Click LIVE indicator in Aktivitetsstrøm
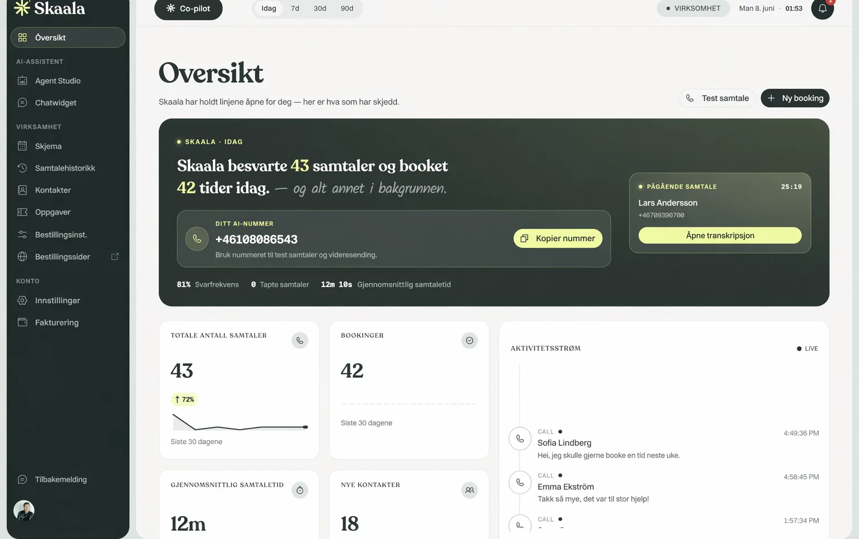This screenshot has height=539, width=859. point(808,349)
